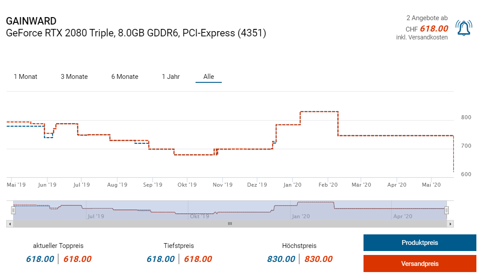Click the Sep '19 x-axis label
The height and width of the screenshot is (276, 479).
click(153, 185)
